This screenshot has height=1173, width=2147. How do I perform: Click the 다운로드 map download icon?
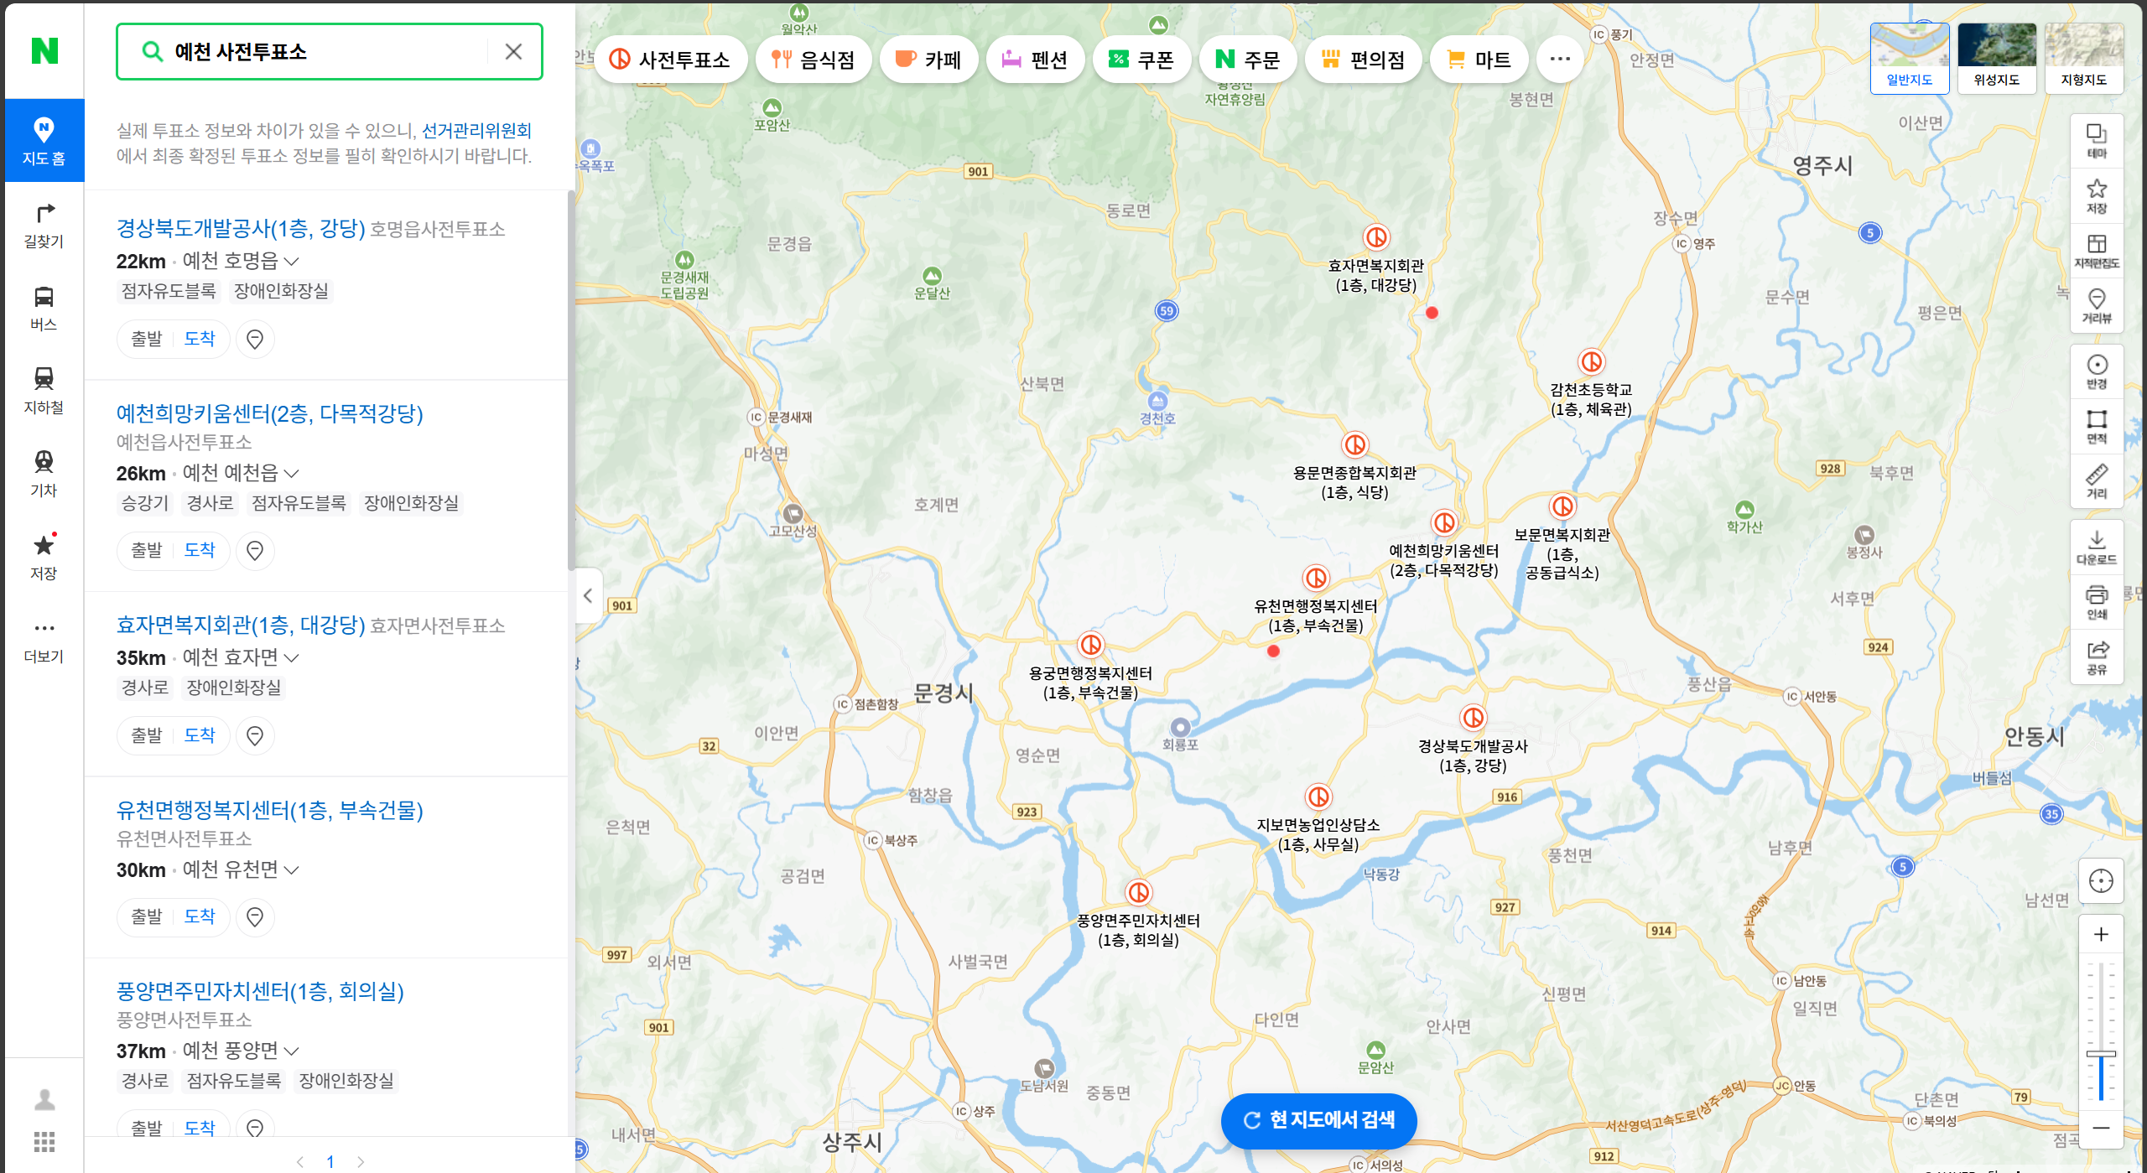(x=2096, y=546)
